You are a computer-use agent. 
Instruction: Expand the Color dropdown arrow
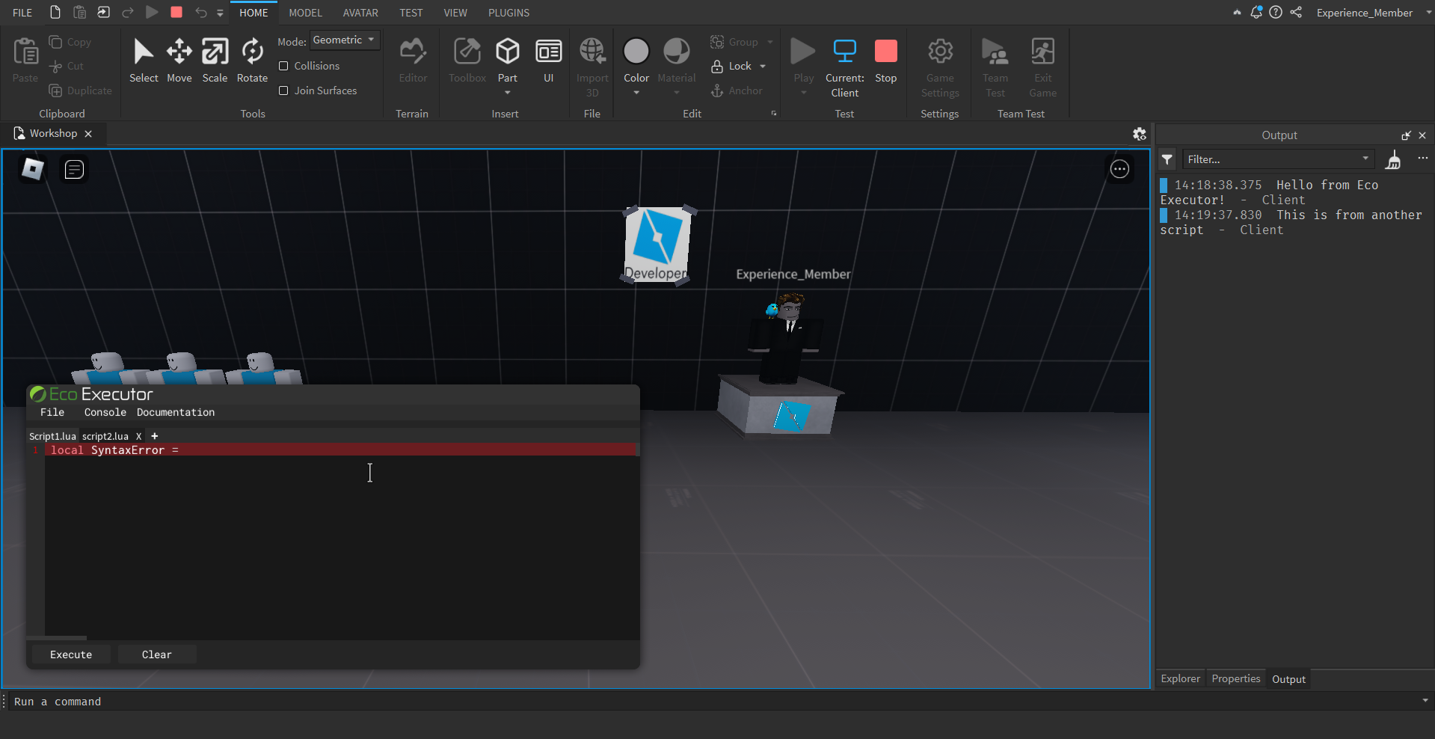click(x=636, y=93)
